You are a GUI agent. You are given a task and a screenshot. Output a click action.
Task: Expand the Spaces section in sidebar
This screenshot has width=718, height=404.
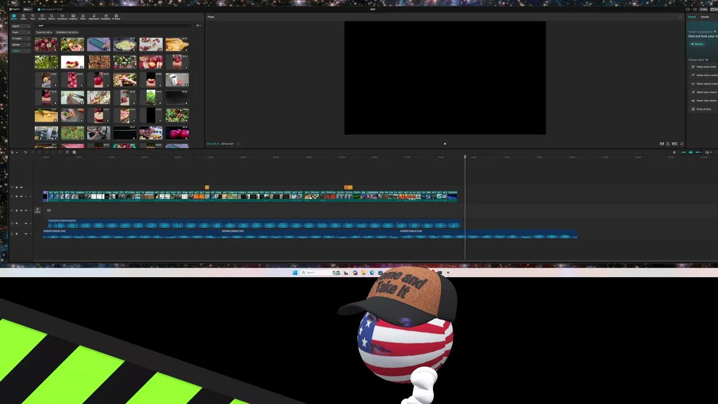tap(21, 45)
